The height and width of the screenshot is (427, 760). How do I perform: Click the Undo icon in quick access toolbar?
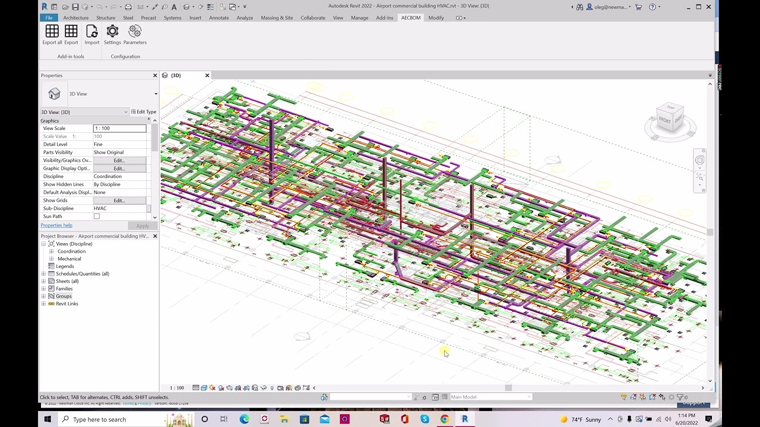pos(99,7)
